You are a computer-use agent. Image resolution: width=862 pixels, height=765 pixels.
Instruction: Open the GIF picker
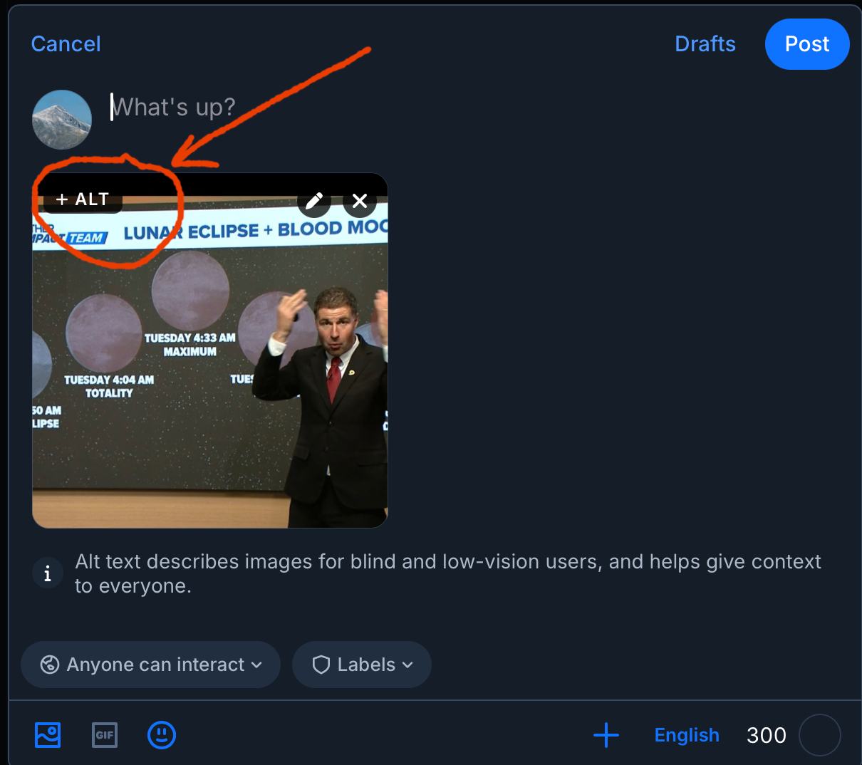[105, 734]
